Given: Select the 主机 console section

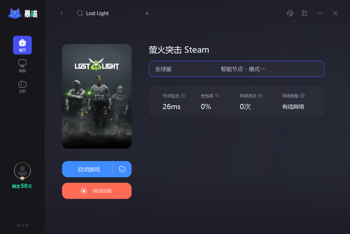Looking at the screenshot, I should [22, 84].
